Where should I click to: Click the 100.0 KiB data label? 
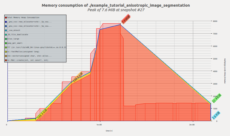tap(42, 114)
